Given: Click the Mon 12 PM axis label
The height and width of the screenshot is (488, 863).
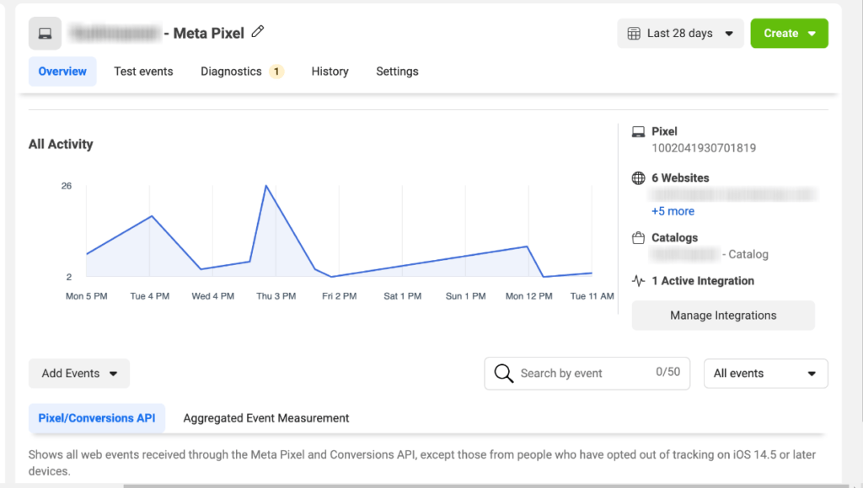Looking at the screenshot, I should coord(529,296).
